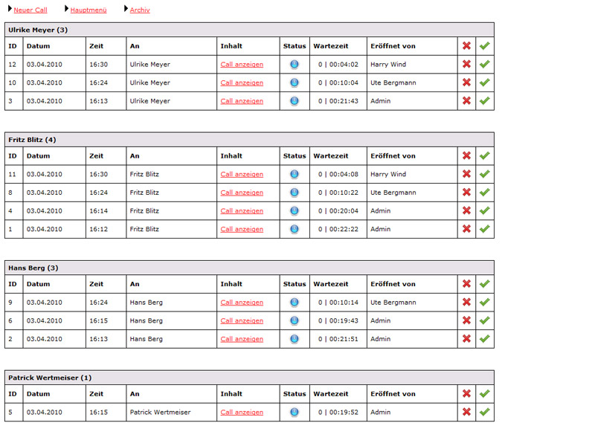Go to Hauptmenü
Viewport: 595px width, 446px height.
(89, 10)
